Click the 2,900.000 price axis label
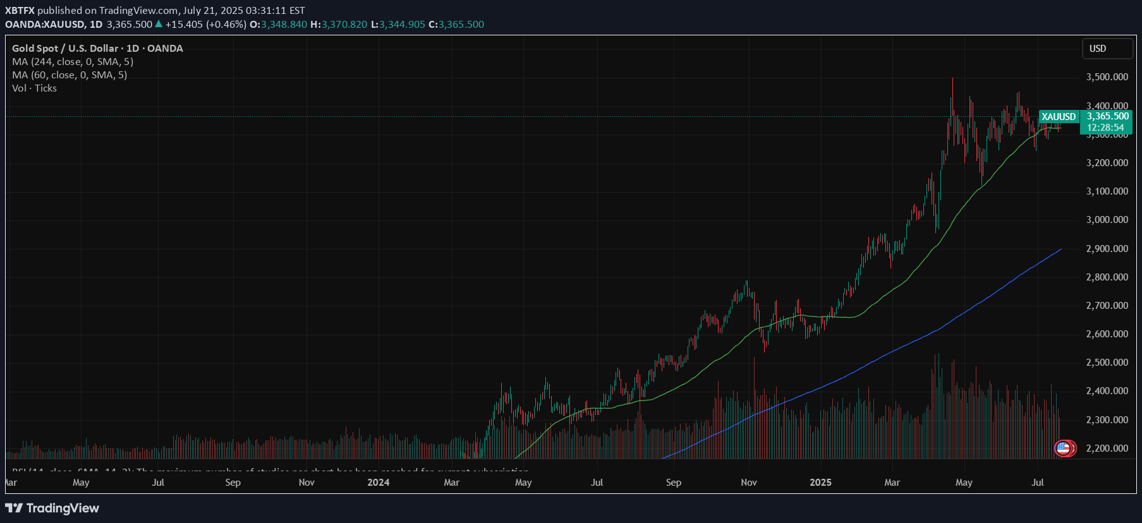This screenshot has height=523, width=1142. click(x=1107, y=249)
